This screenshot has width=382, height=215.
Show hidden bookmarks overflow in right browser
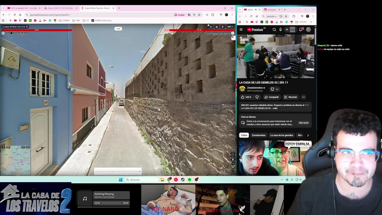(x=311, y=22)
